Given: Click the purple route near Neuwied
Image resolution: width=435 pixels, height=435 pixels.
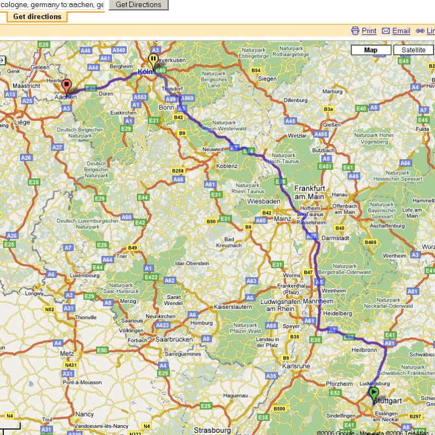Looking at the screenshot, I should coord(235,147).
